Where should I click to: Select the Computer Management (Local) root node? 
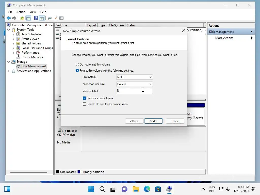tap(32, 25)
